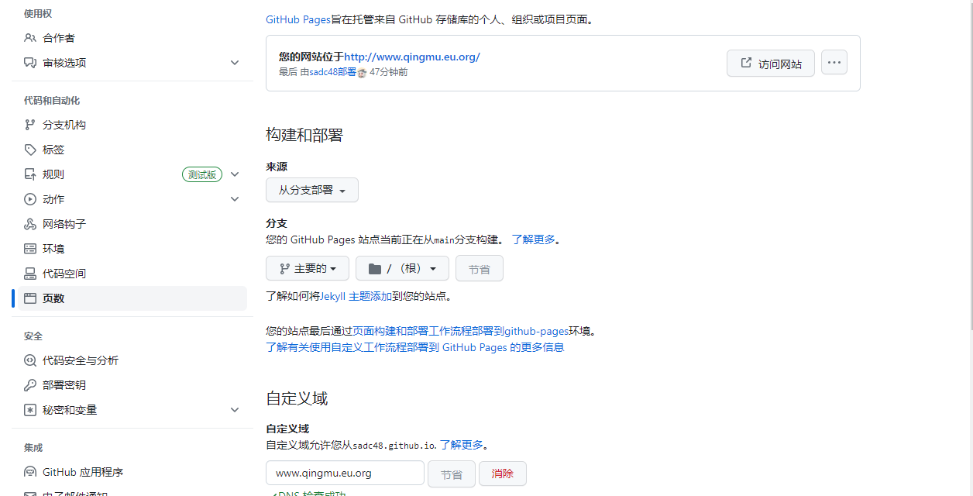Screen dimensions: 973x496
Task: Click 了解更多 link under 分支
Action: (534, 239)
